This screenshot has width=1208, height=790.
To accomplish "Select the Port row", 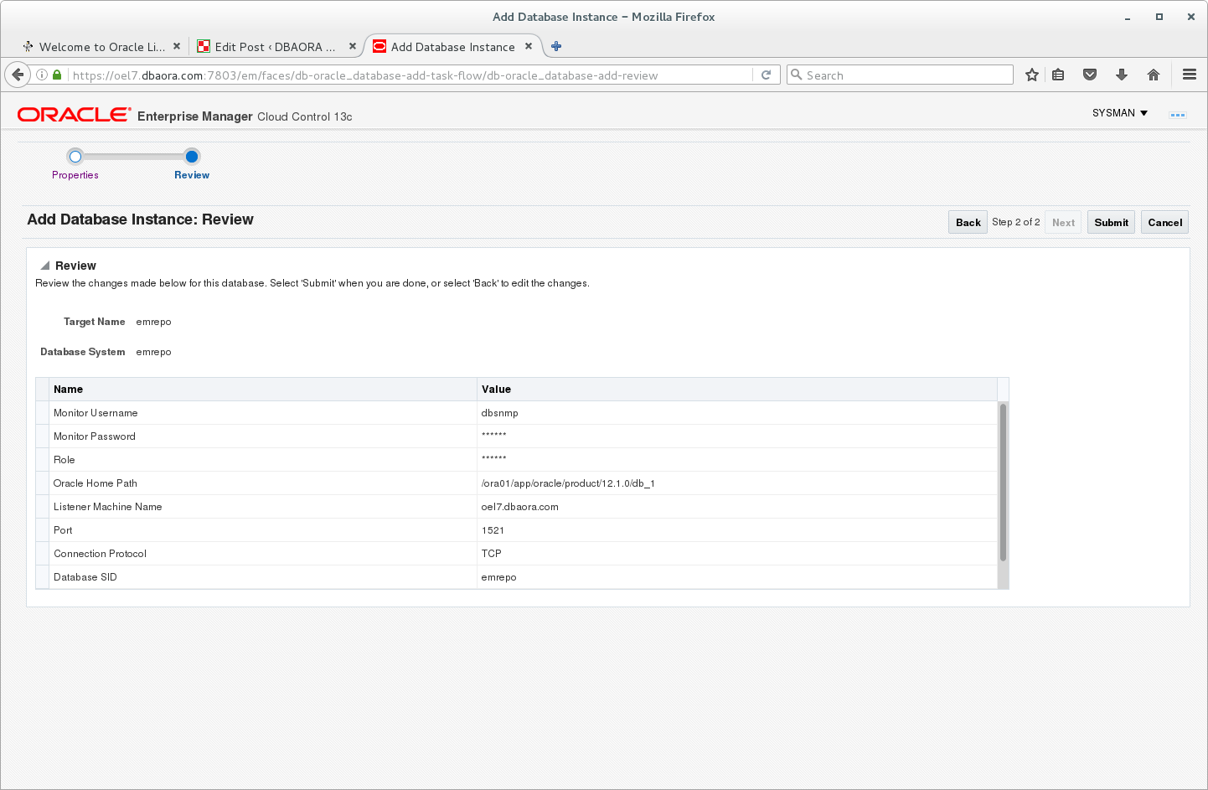I will 517,530.
